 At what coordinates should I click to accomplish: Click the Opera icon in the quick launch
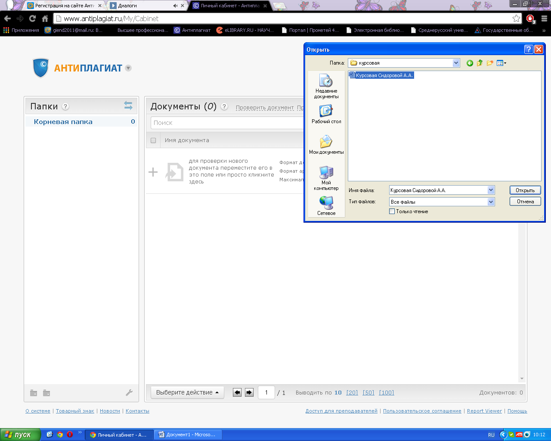point(70,435)
